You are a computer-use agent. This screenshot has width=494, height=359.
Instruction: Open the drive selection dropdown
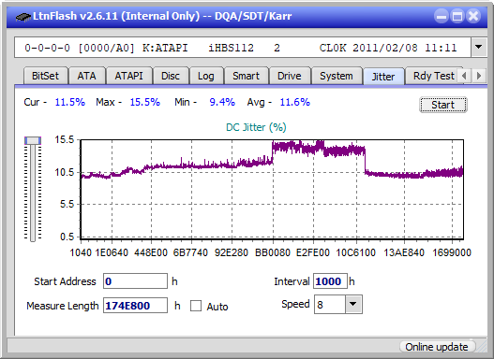coord(479,48)
